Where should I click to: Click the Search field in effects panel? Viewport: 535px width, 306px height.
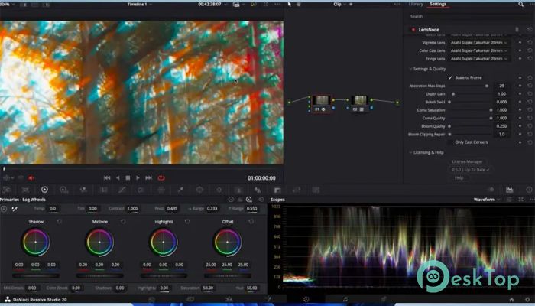[469, 16]
